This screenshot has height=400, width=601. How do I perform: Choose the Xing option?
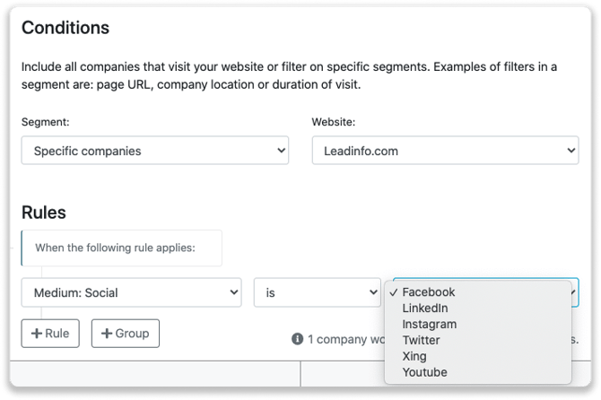416,357
